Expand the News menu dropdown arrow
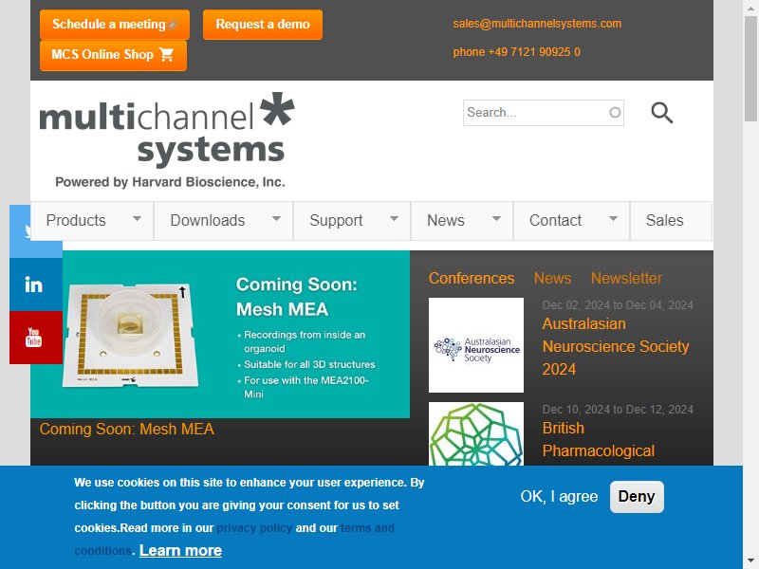 click(x=496, y=219)
